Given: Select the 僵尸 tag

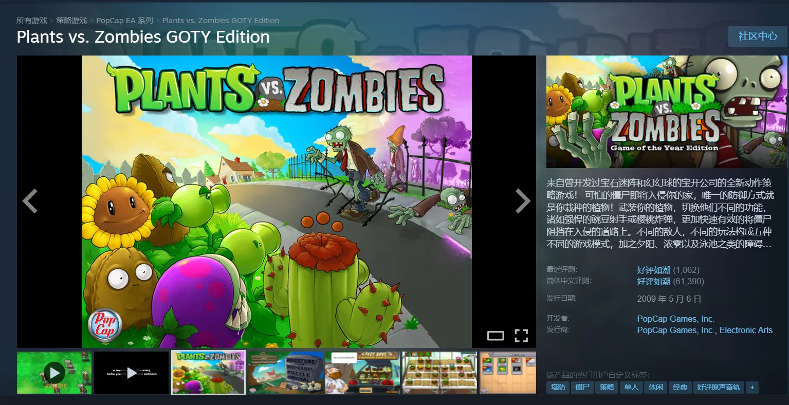Looking at the screenshot, I should click(x=582, y=387).
